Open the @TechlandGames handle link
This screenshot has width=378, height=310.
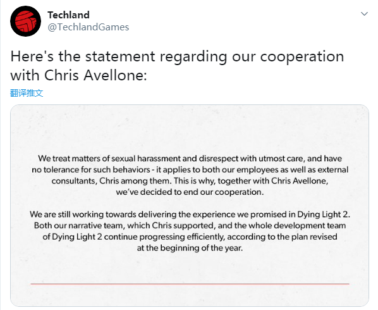(x=88, y=27)
